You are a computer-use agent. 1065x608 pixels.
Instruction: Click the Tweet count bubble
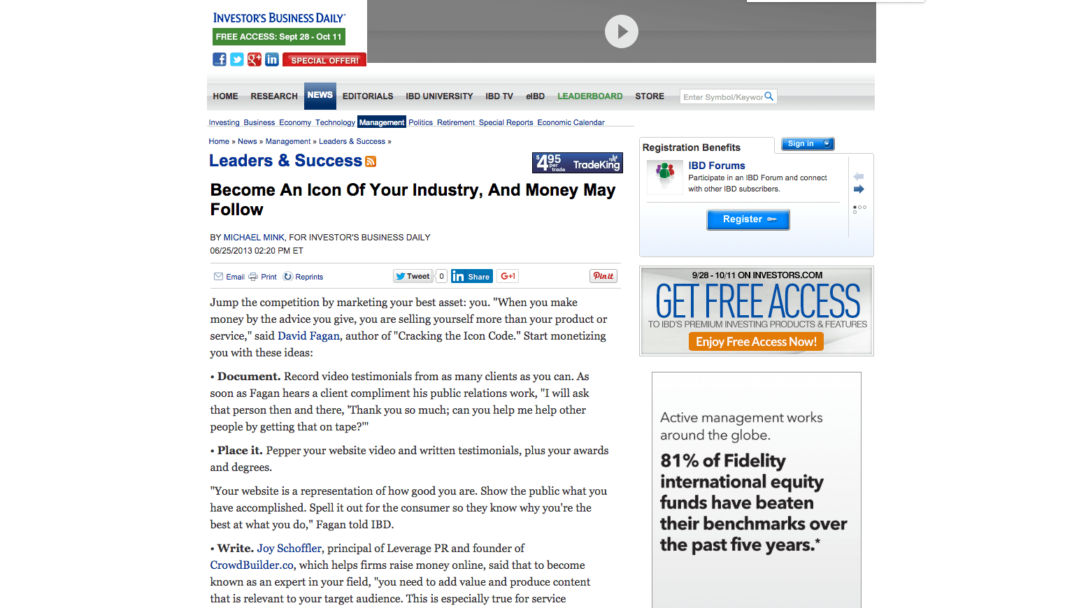click(x=441, y=276)
